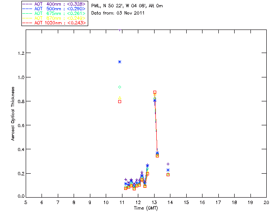Click the x-axis tick label 13
This screenshot has height=219, width=274.
(x=154, y=202)
